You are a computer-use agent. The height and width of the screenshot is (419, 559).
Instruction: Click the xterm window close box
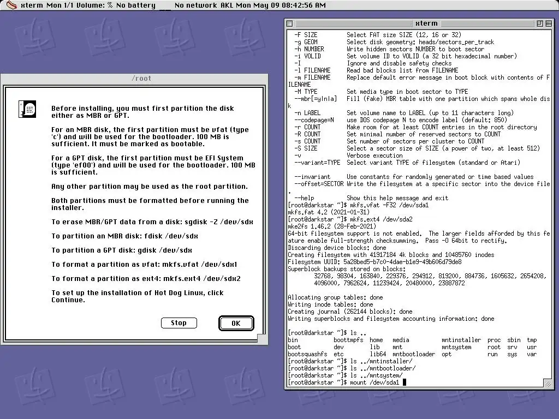click(x=290, y=23)
